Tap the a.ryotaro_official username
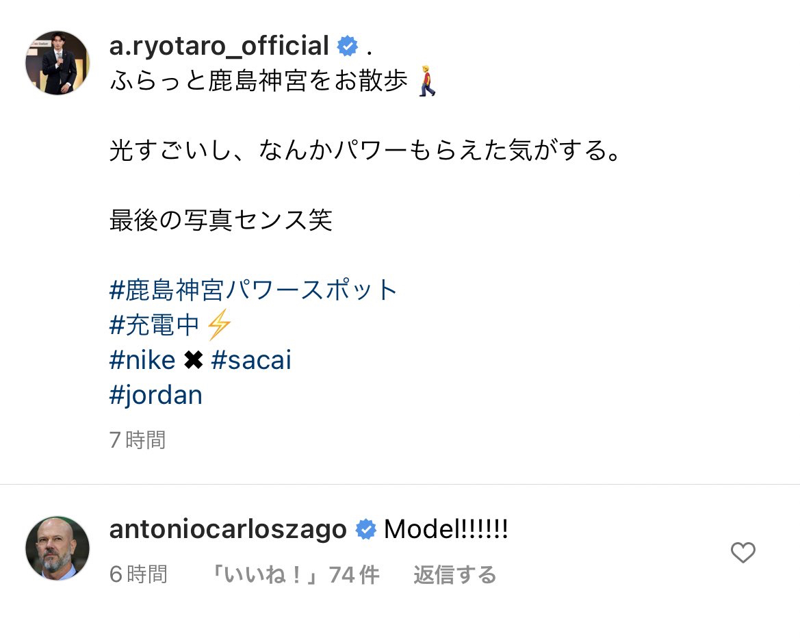Viewport: 800px width, 638px height. pyautogui.click(x=219, y=47)
